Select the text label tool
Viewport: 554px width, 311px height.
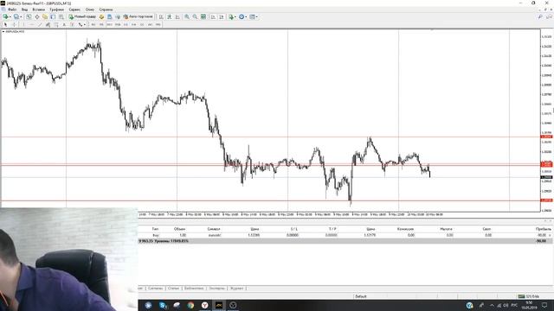pyautogui.click(x=72, y=25)
